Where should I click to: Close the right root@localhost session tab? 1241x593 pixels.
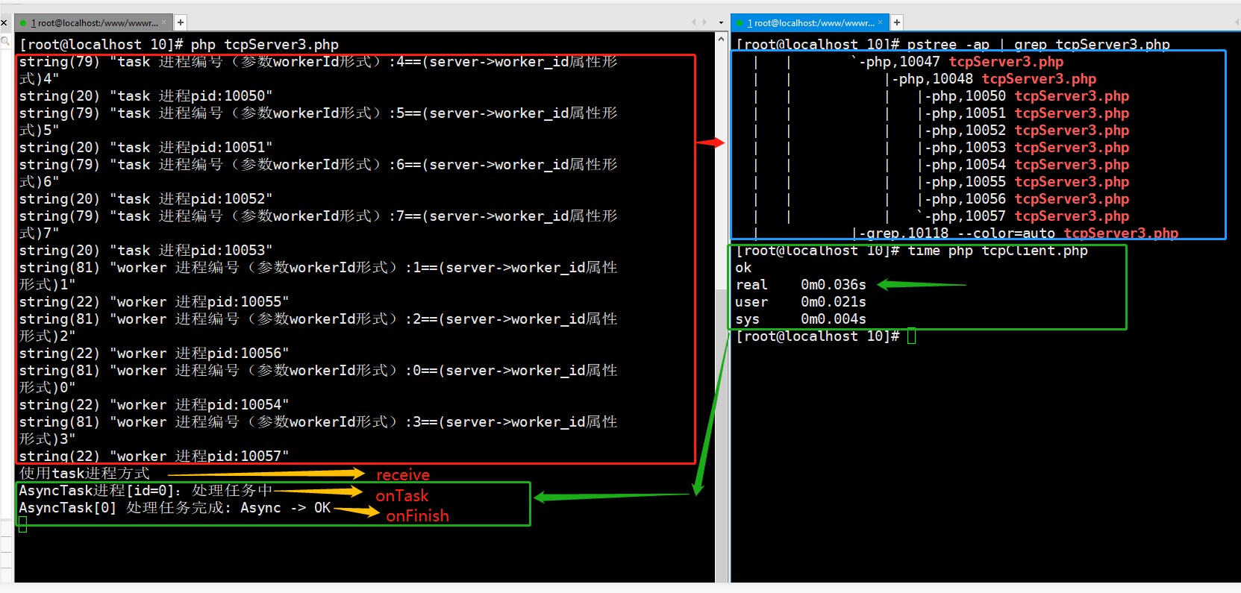881,22
